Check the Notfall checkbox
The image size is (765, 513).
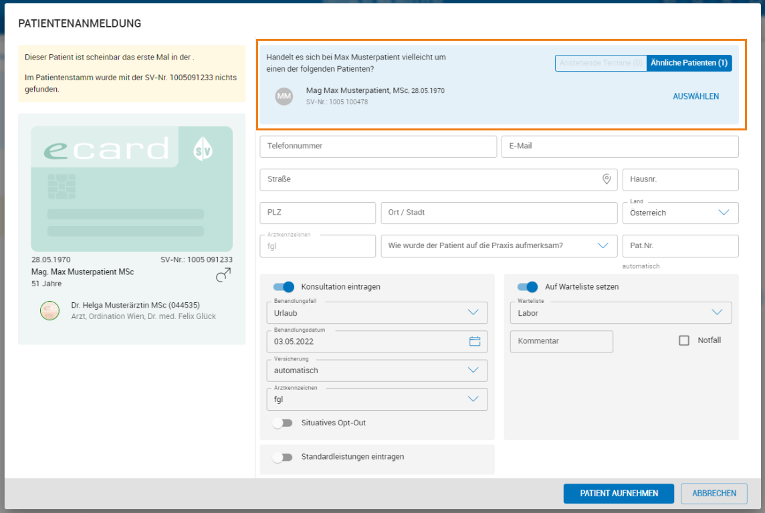click(x=683, y=340)
